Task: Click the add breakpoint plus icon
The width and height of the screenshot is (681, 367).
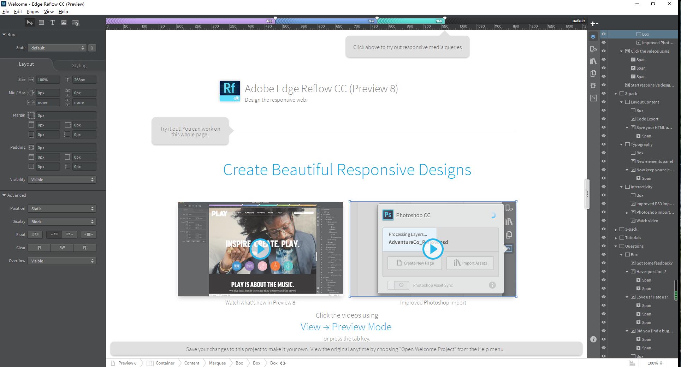Action: 594,24
